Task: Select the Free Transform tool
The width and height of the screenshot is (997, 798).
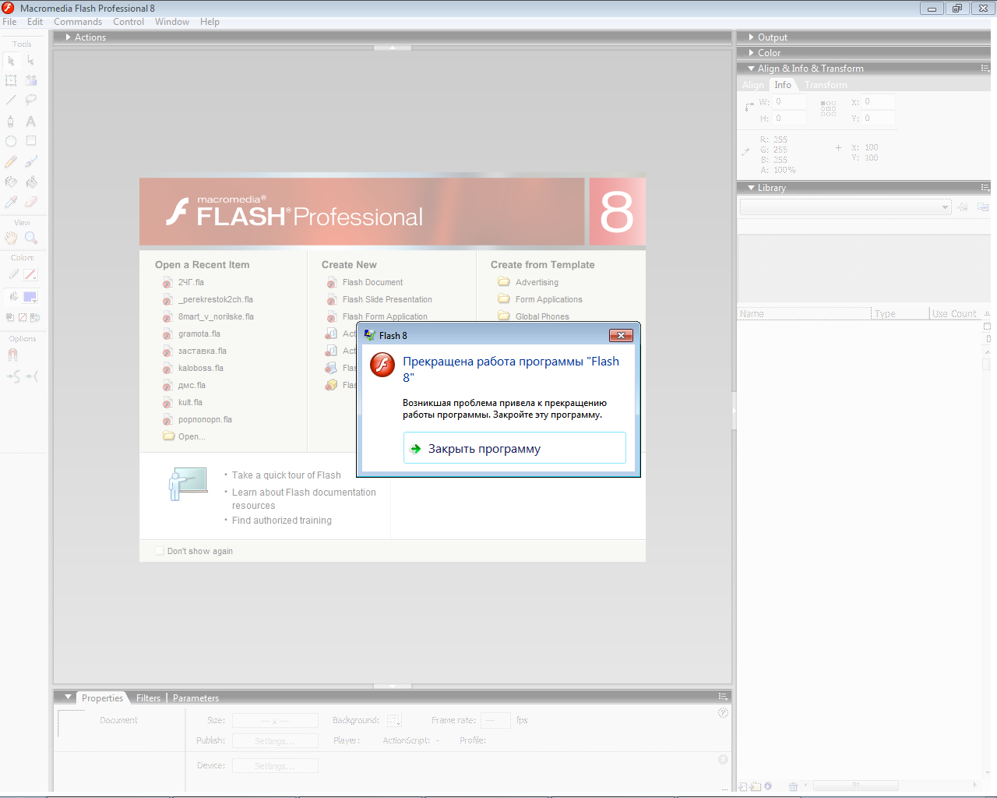Action: pos(11,80)
